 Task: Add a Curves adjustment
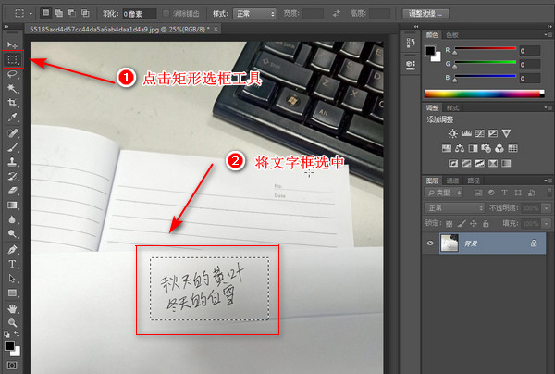coord(479,133)
